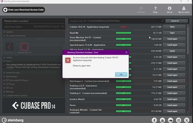Click Install again for Retrologue 2 Content
The height and width of the screenshot is (123, 193).
(x=172, y=81)
